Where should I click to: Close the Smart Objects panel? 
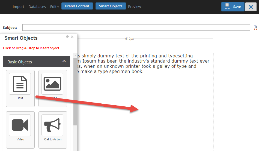tap(72, 37)
